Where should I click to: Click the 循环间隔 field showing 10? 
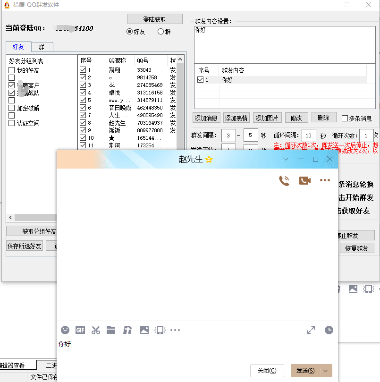[x=309, y=136]
